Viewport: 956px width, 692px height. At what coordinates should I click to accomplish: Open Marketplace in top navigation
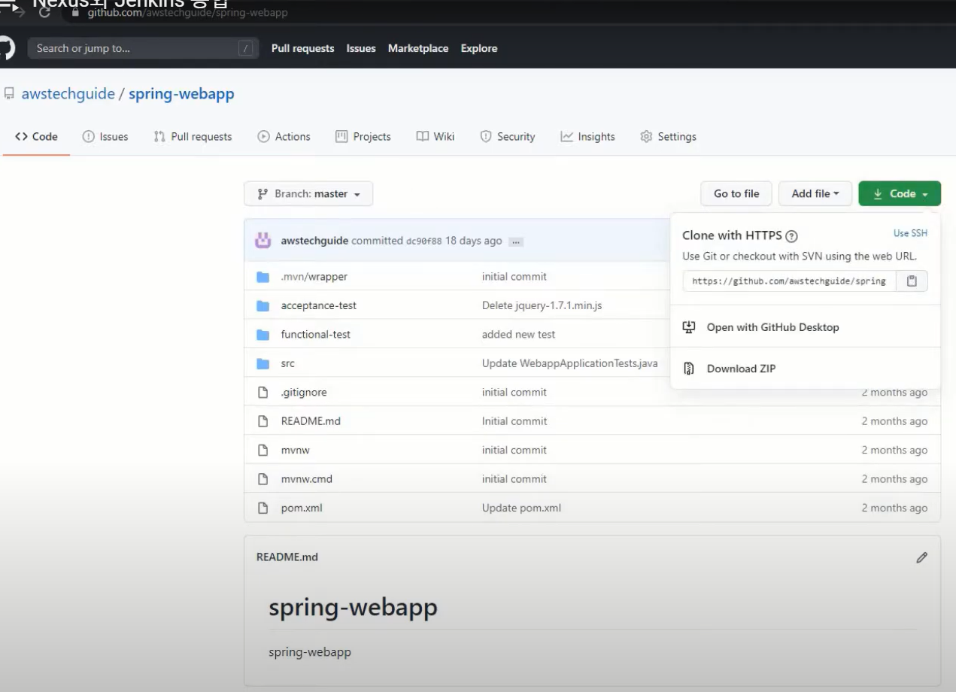coord(418,48)
